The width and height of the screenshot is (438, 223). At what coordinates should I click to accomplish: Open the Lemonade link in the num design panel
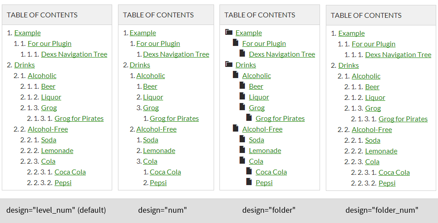pyautogui.click(x=159, y=151)
